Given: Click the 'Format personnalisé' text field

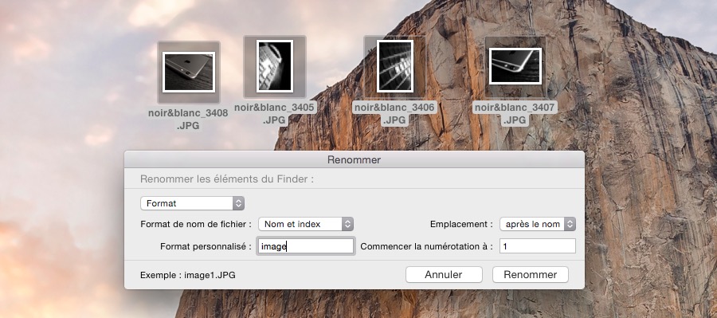Looking at the screenshot, I should point(305,246).
